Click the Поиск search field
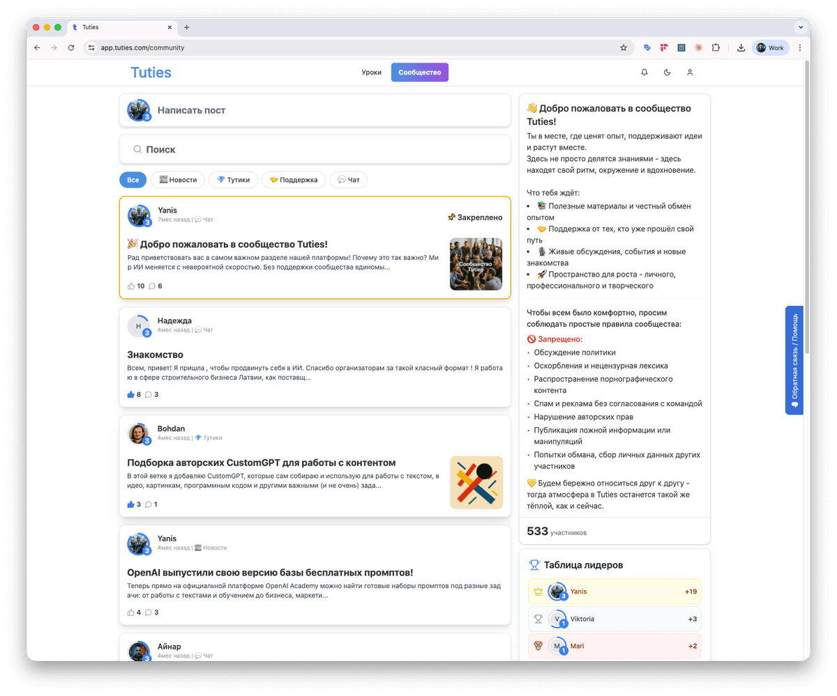This screenshot has height=696, width=837. click(x=315, y=150)
